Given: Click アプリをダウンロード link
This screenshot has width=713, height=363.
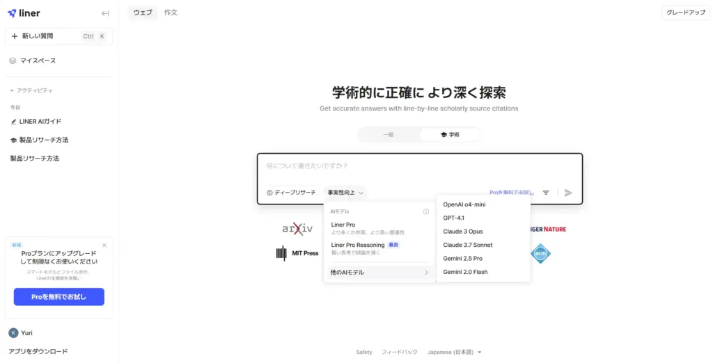Looking at the screenshot, I should click(x=38, y=351).
